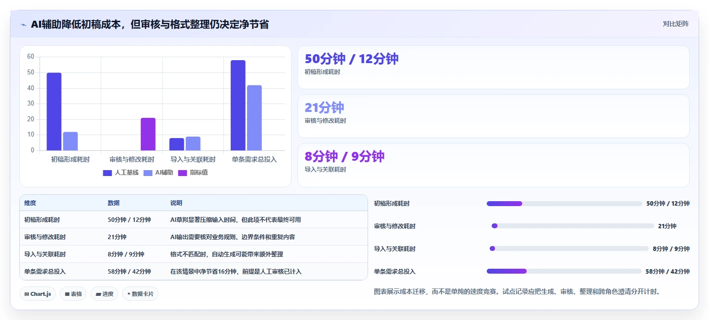Click the 审核与修改耗时 progress bar

pyautogui.click(x=573, y=226)
